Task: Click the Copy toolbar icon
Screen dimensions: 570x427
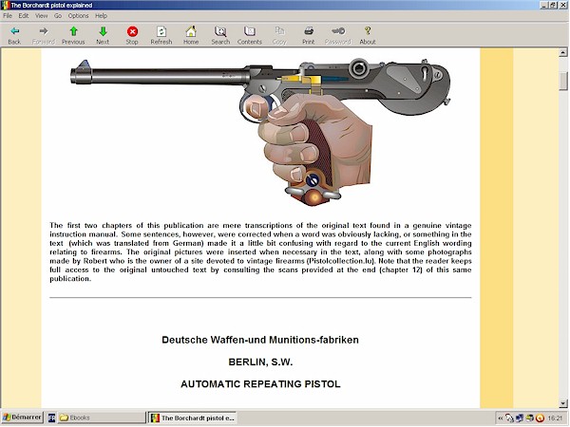Action: pyautogui.click(x=279, y=35)
